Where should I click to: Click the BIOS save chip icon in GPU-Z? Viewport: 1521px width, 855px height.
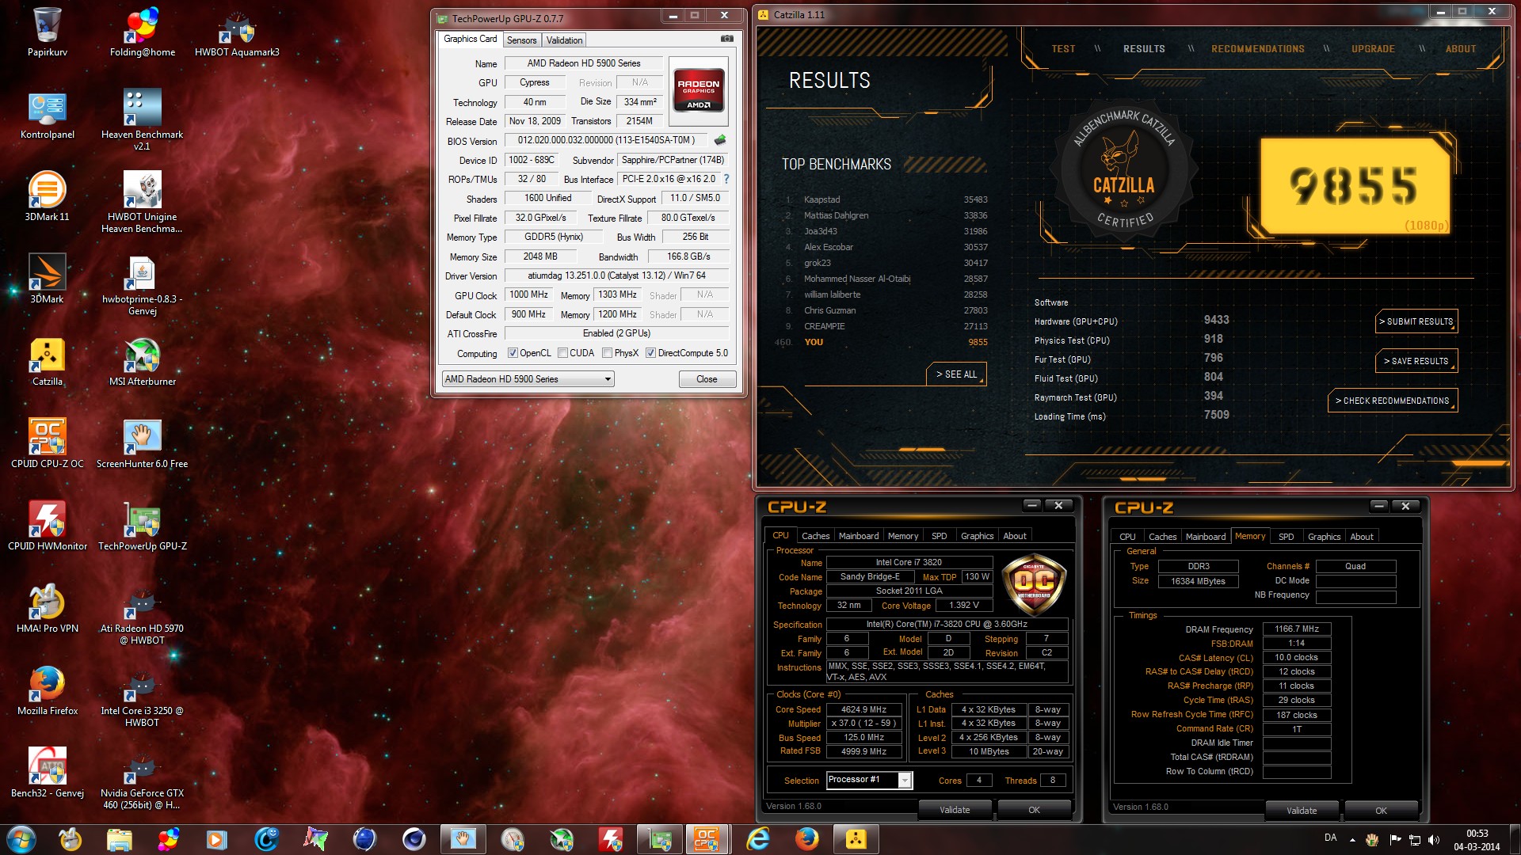pyautogui.click(x=720, y=140)
